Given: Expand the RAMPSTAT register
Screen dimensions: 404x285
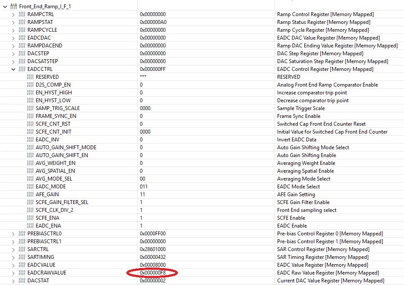Looking at the screenshot, I should coord(13,22).
